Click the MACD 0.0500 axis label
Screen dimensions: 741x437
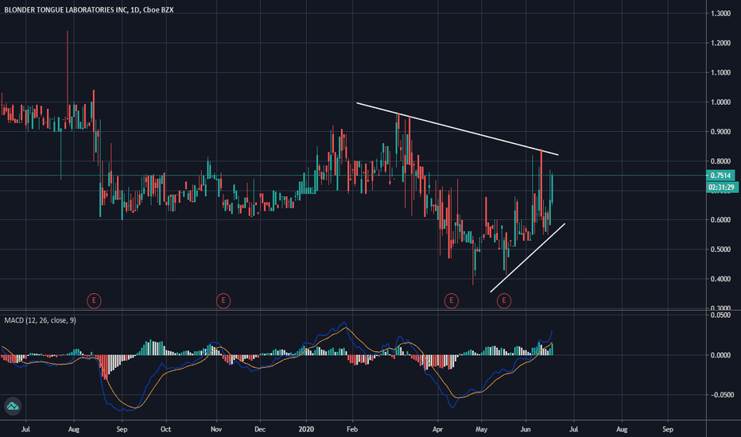click(720, 315)
